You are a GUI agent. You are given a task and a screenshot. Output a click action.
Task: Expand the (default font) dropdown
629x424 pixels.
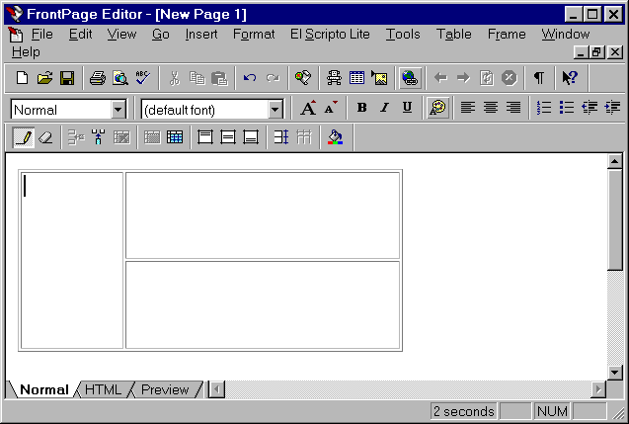pos(275,109)
